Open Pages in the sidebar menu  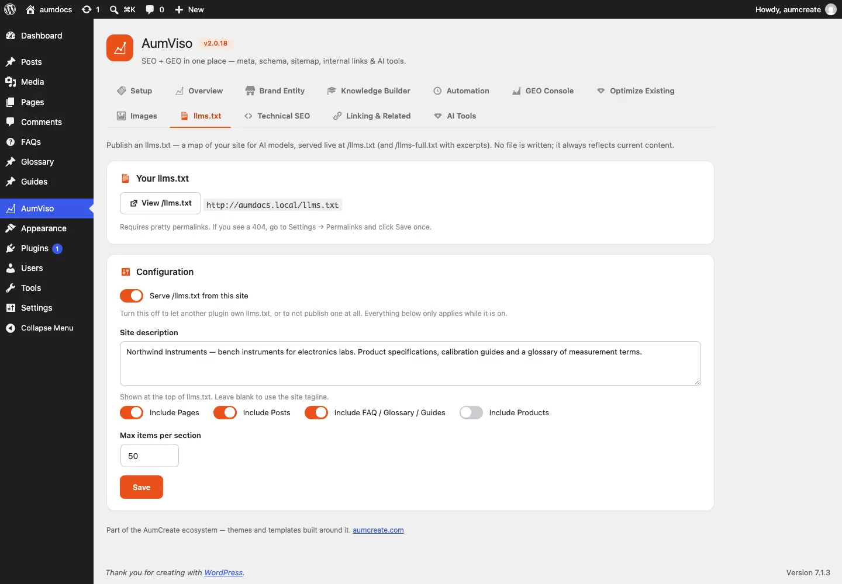47,102
